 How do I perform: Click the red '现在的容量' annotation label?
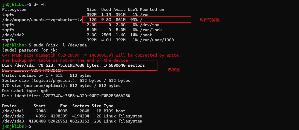(210, 20)
